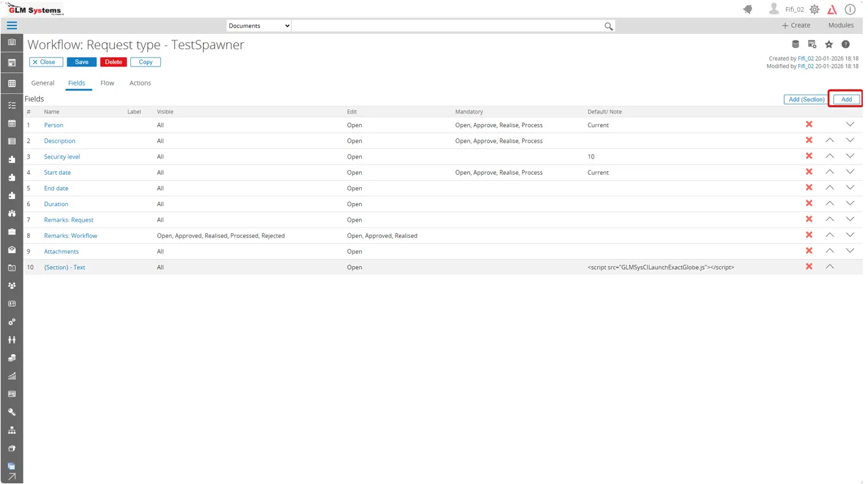868x484 pixels.
Task: Move Person field down
Action: click(x=850, y=125)
